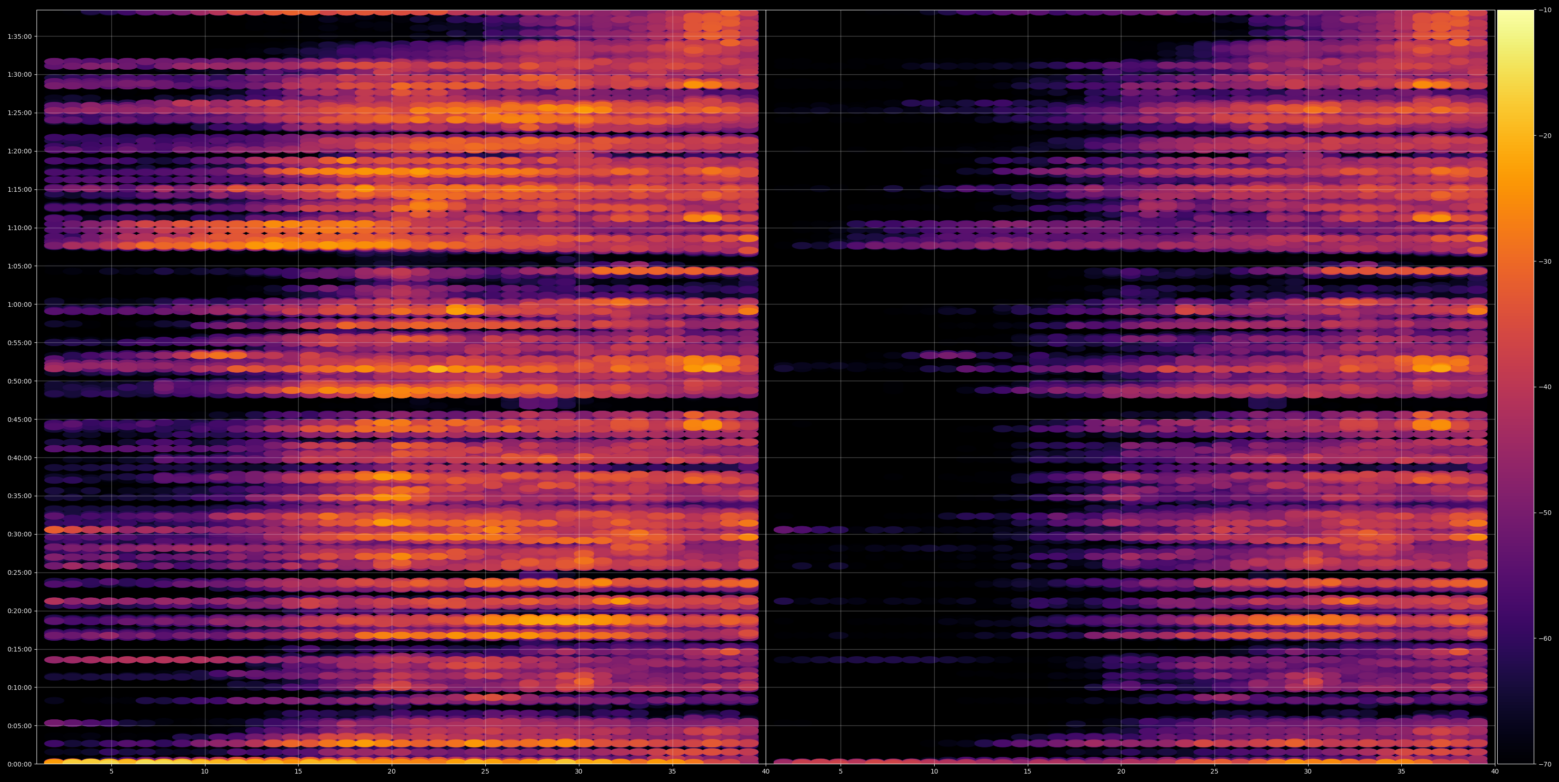Viewport: 1559px width, 782px height.
Task: Select x-axis label 10 of left heatmap
Action: point(205,772)
